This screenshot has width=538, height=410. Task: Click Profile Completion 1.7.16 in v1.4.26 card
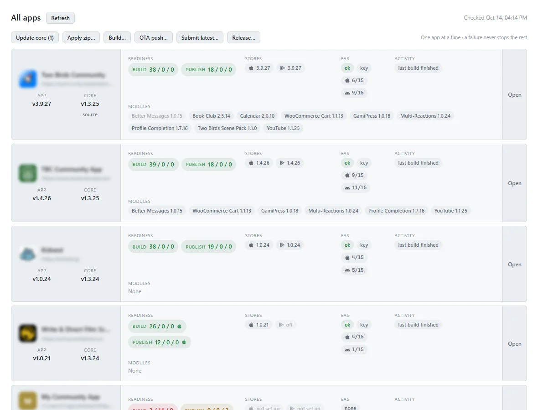pos(396,211)
